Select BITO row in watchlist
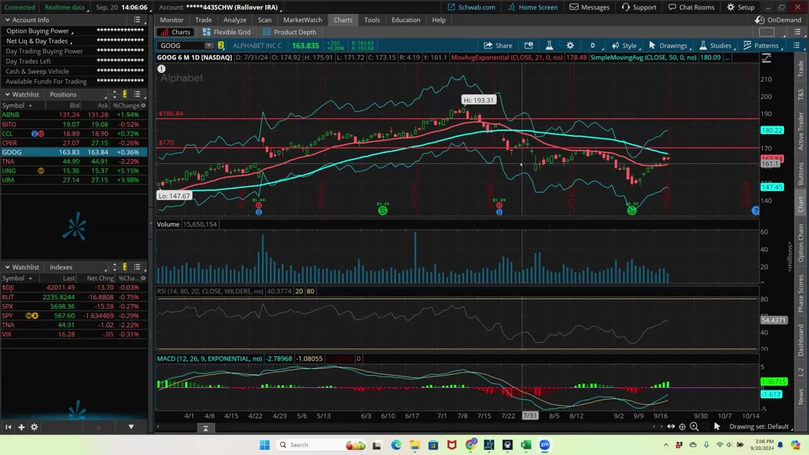 point(74,124)
